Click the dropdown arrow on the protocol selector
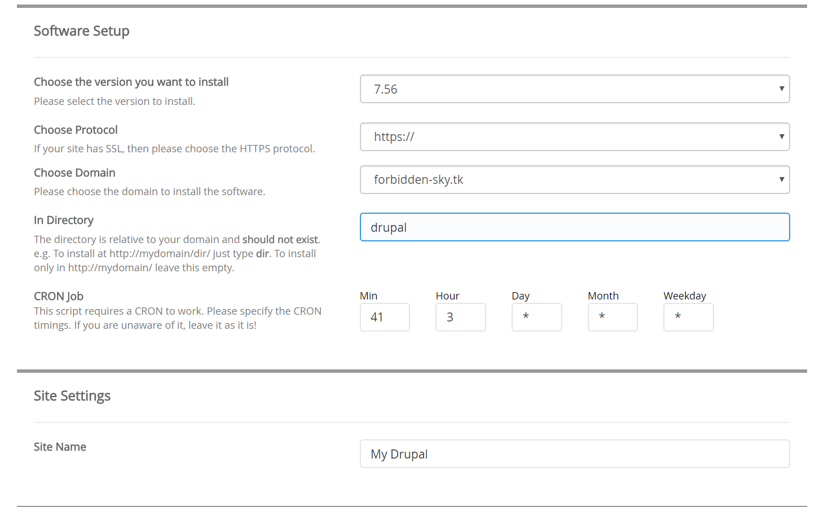Viewport: 828px width, 507px height. pos(782,136)
